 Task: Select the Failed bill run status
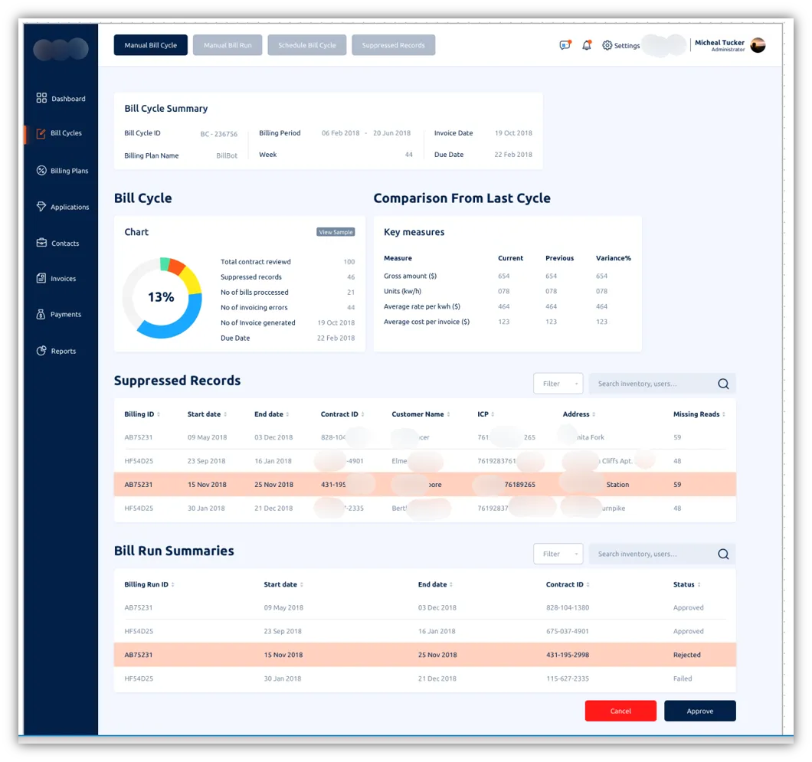click(682, 679)
